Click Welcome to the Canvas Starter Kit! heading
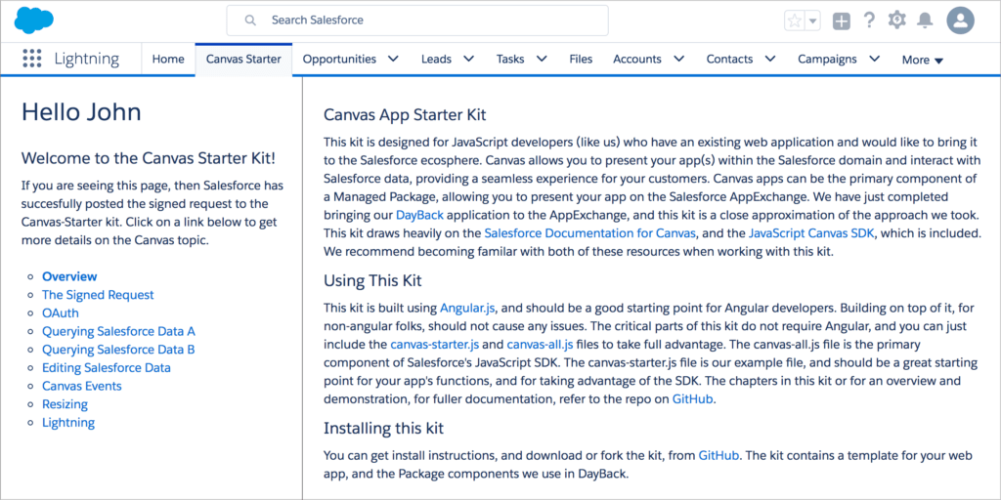1001x500 pixels. [149, 157]
